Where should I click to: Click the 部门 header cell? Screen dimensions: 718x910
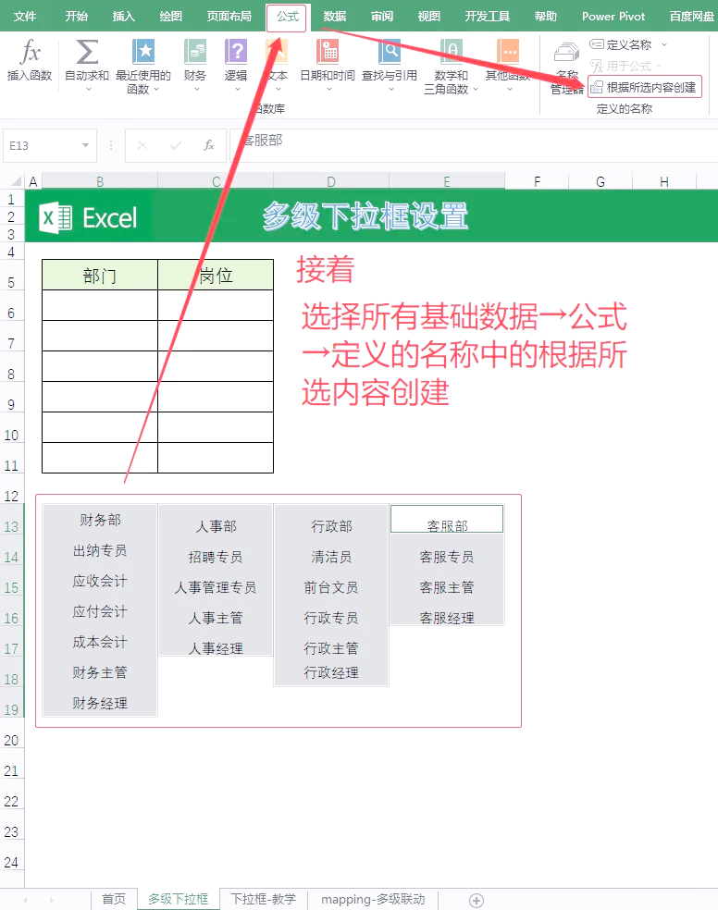(100, 275)
